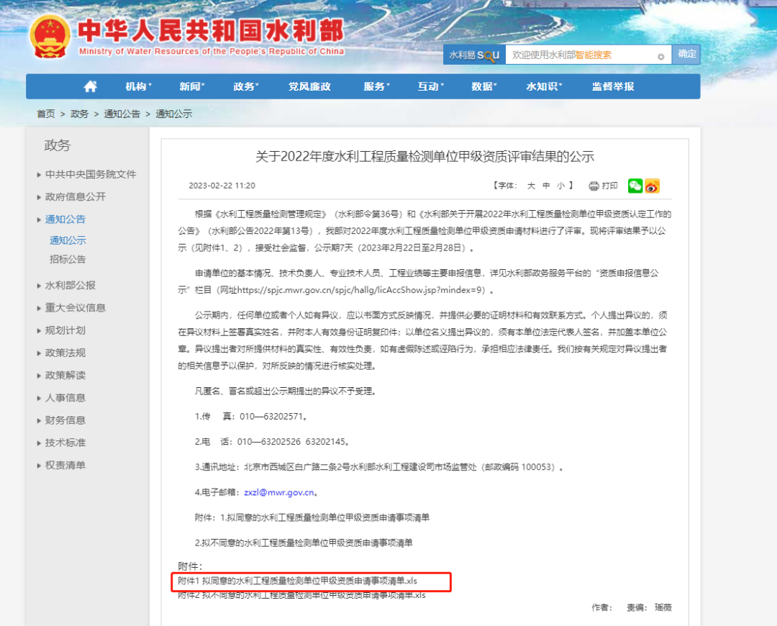Select 招标公告 sidebar sub-item

[x=68, y=259]
